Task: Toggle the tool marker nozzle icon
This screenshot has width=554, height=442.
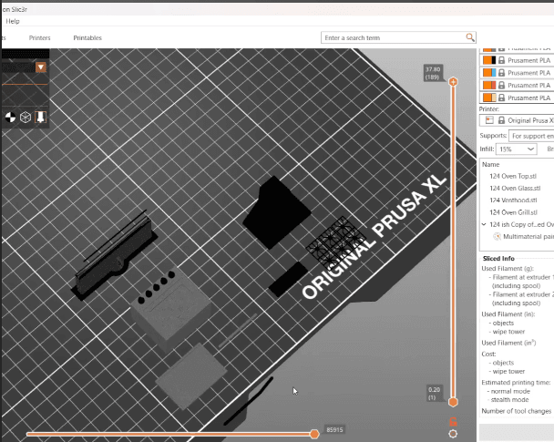Action: [x=41, y=117]
